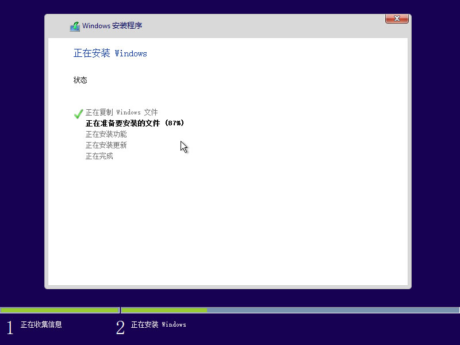Click the Windows Setup icon in title bar
The image size is (460, 345).
click(75, 26)
